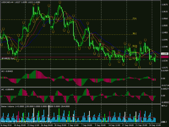Click the #1440281 buy order label
Screen dimensions: 169x127
(8, 58)
